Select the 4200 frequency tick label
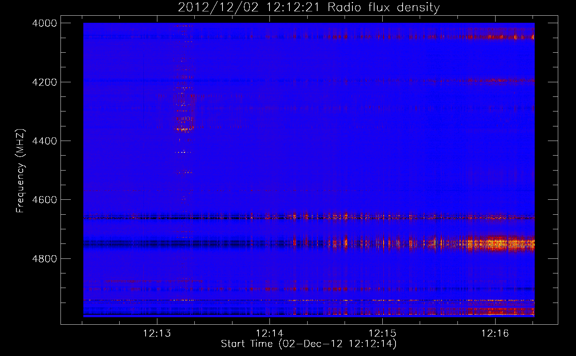 (44, 82)
